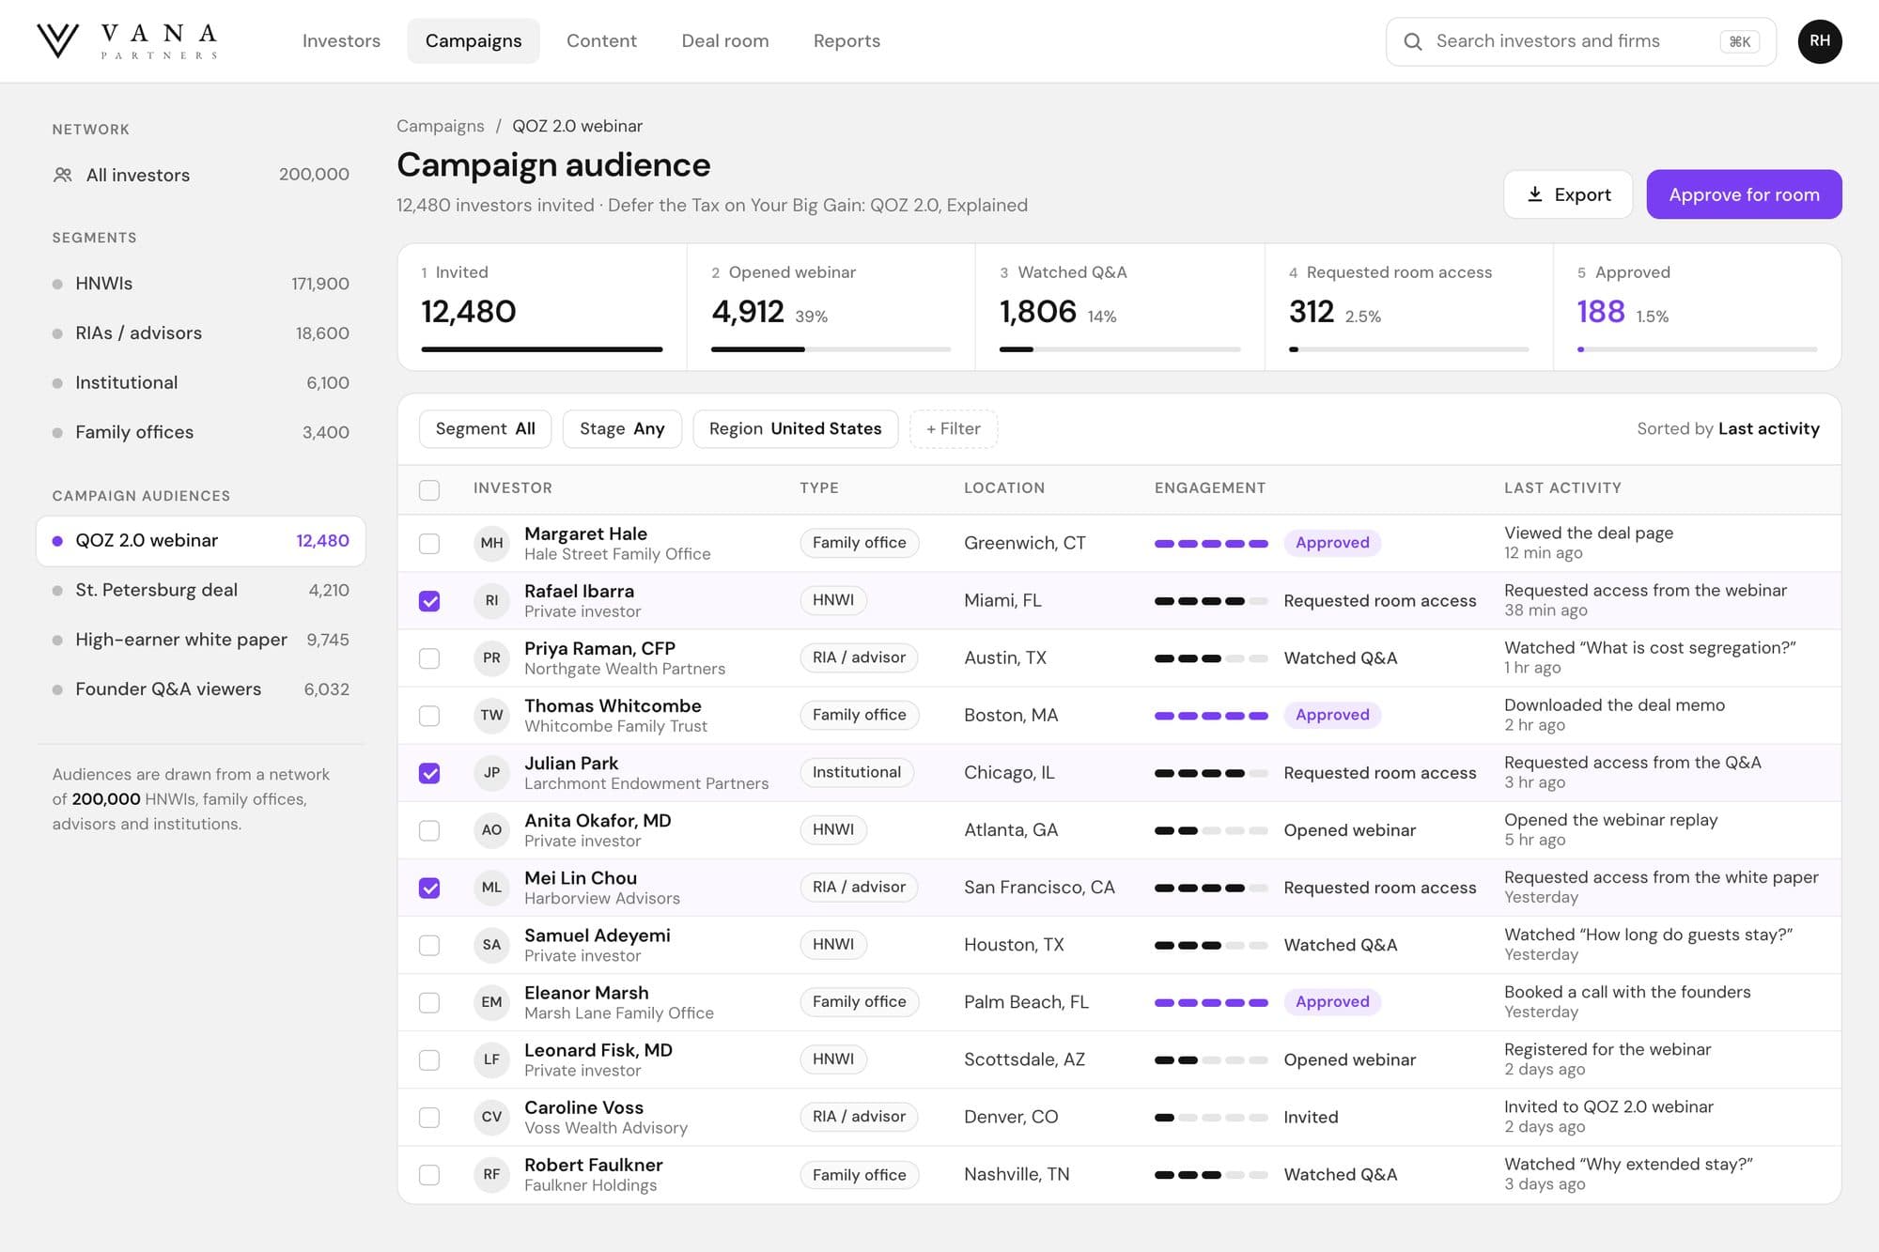The width and height of the screenshot is (1879, 1252).
Task: Click the Export button
Action: click(x=1568, y=194)
